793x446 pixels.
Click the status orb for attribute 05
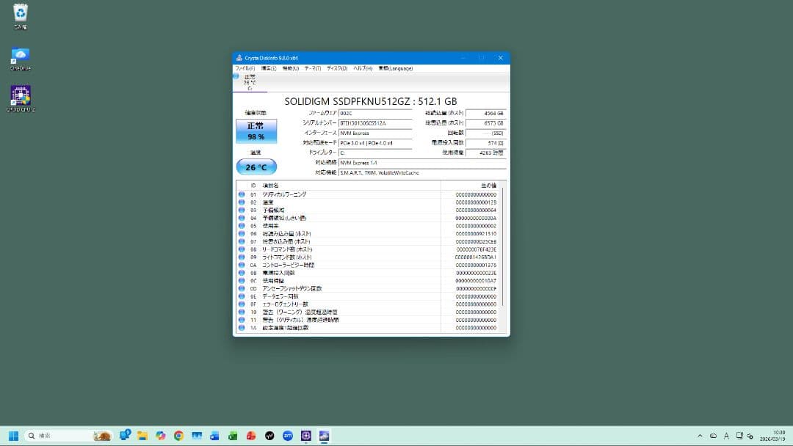(x=242, y=226)
